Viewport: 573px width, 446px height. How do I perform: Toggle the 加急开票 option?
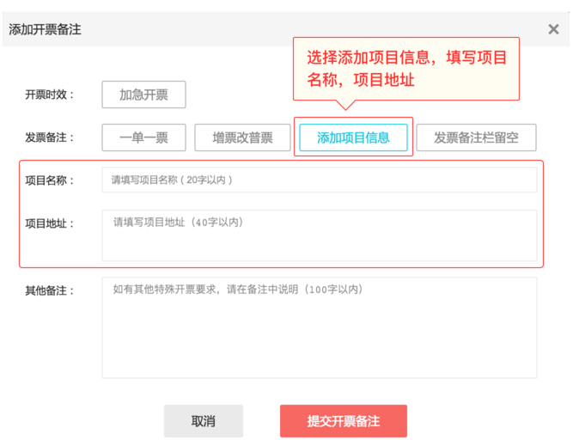click(x=143, y=95)
